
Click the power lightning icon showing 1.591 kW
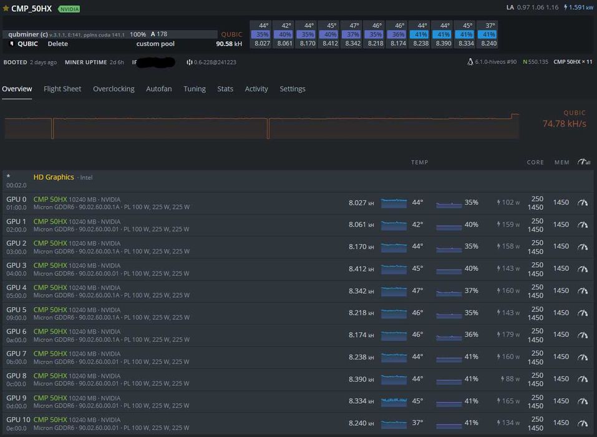point(566,7)
